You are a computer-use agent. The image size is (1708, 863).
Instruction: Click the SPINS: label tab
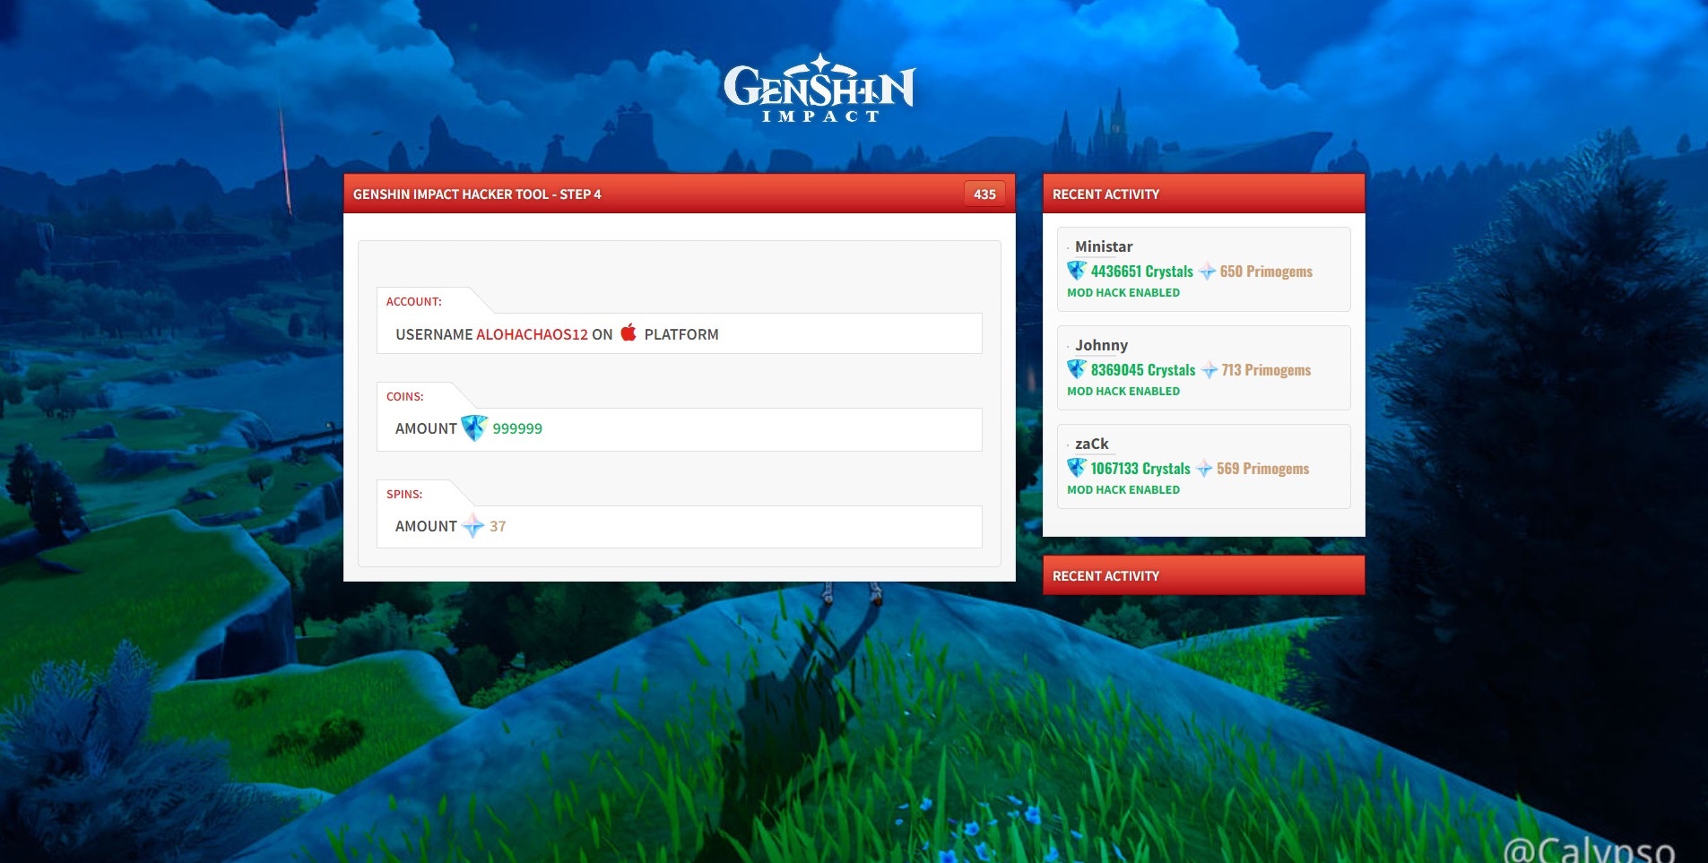pos(404,494)
